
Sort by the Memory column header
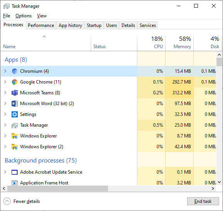(x=179, y=43)
